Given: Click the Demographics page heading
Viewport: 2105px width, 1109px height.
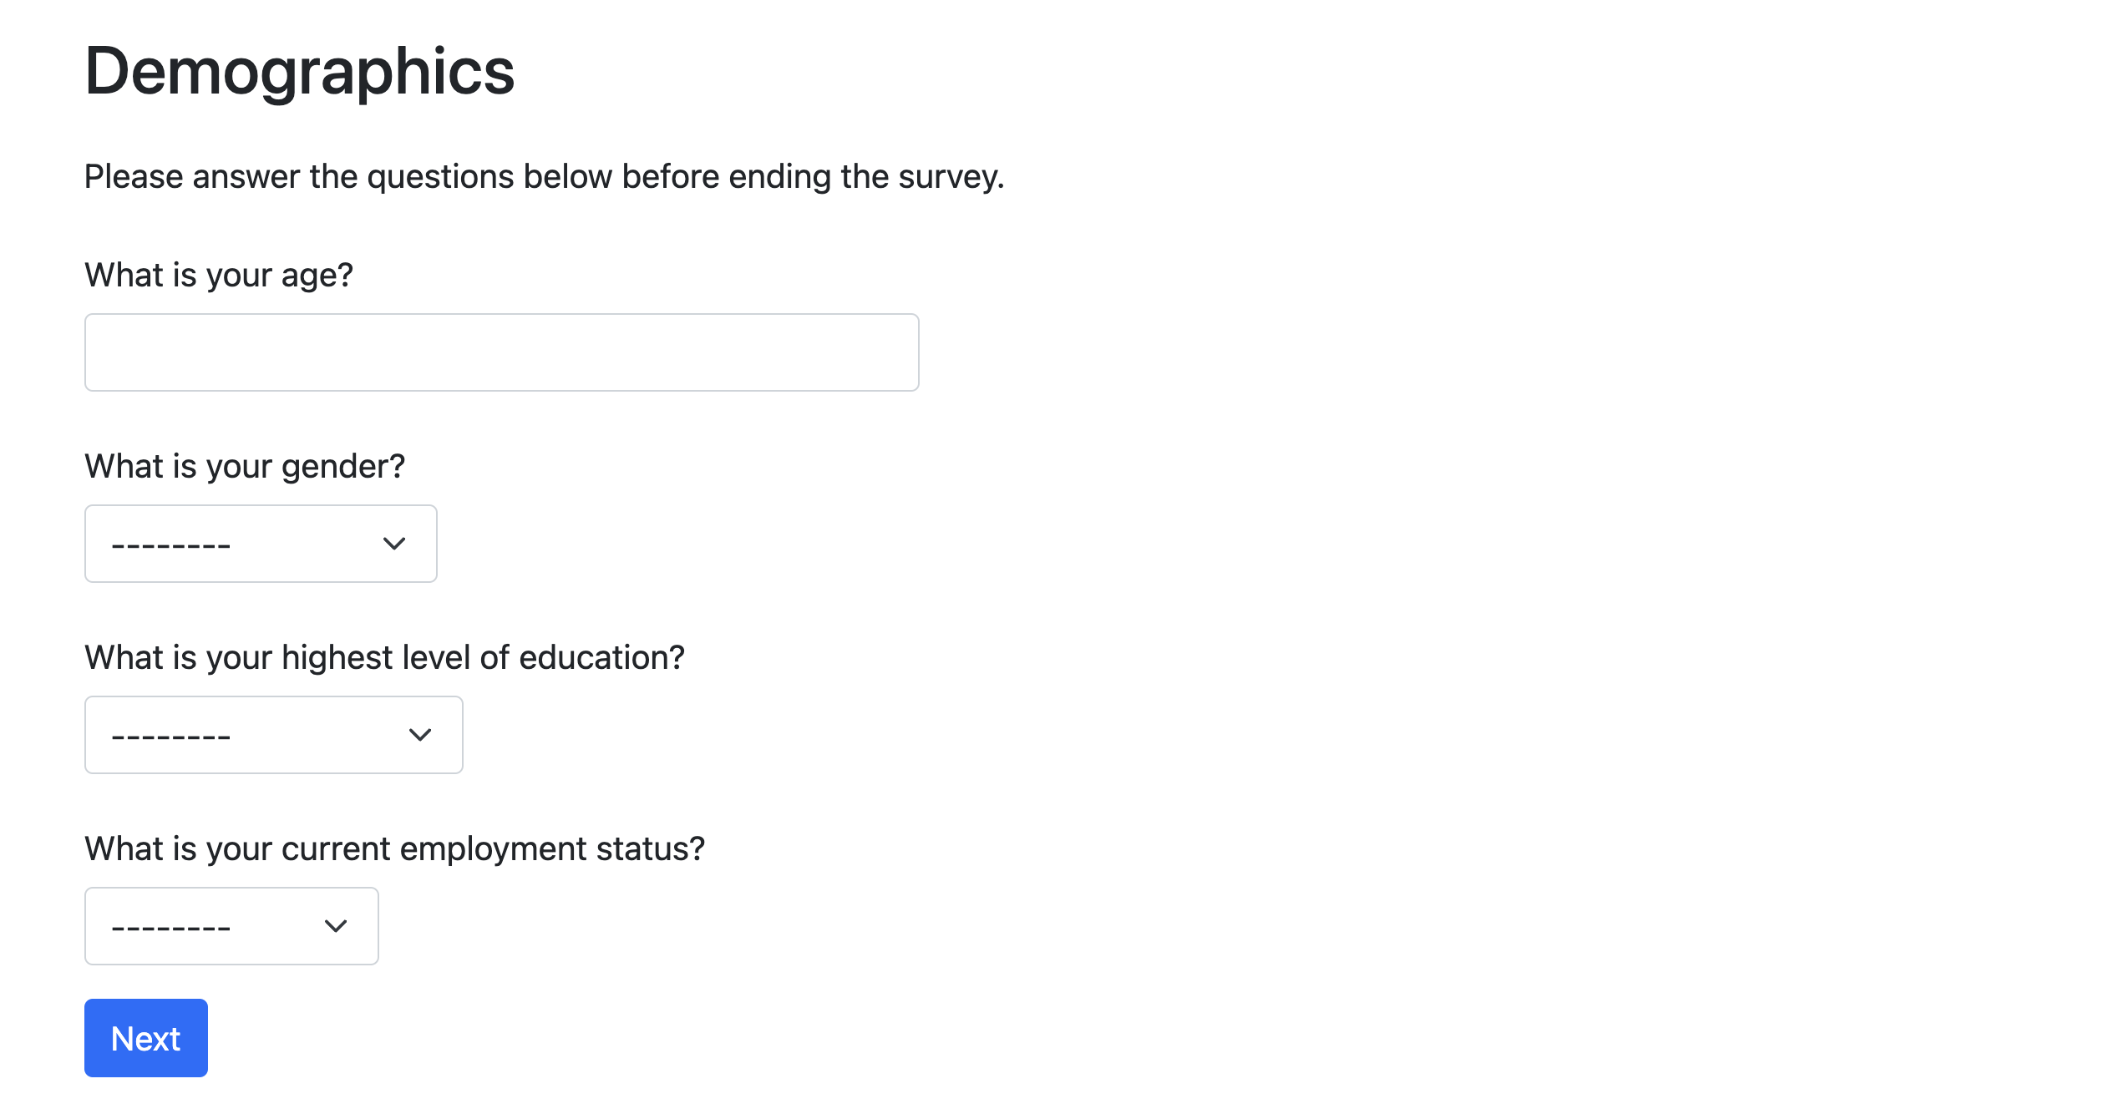Looking at the screenshot, I should (299, 72).
